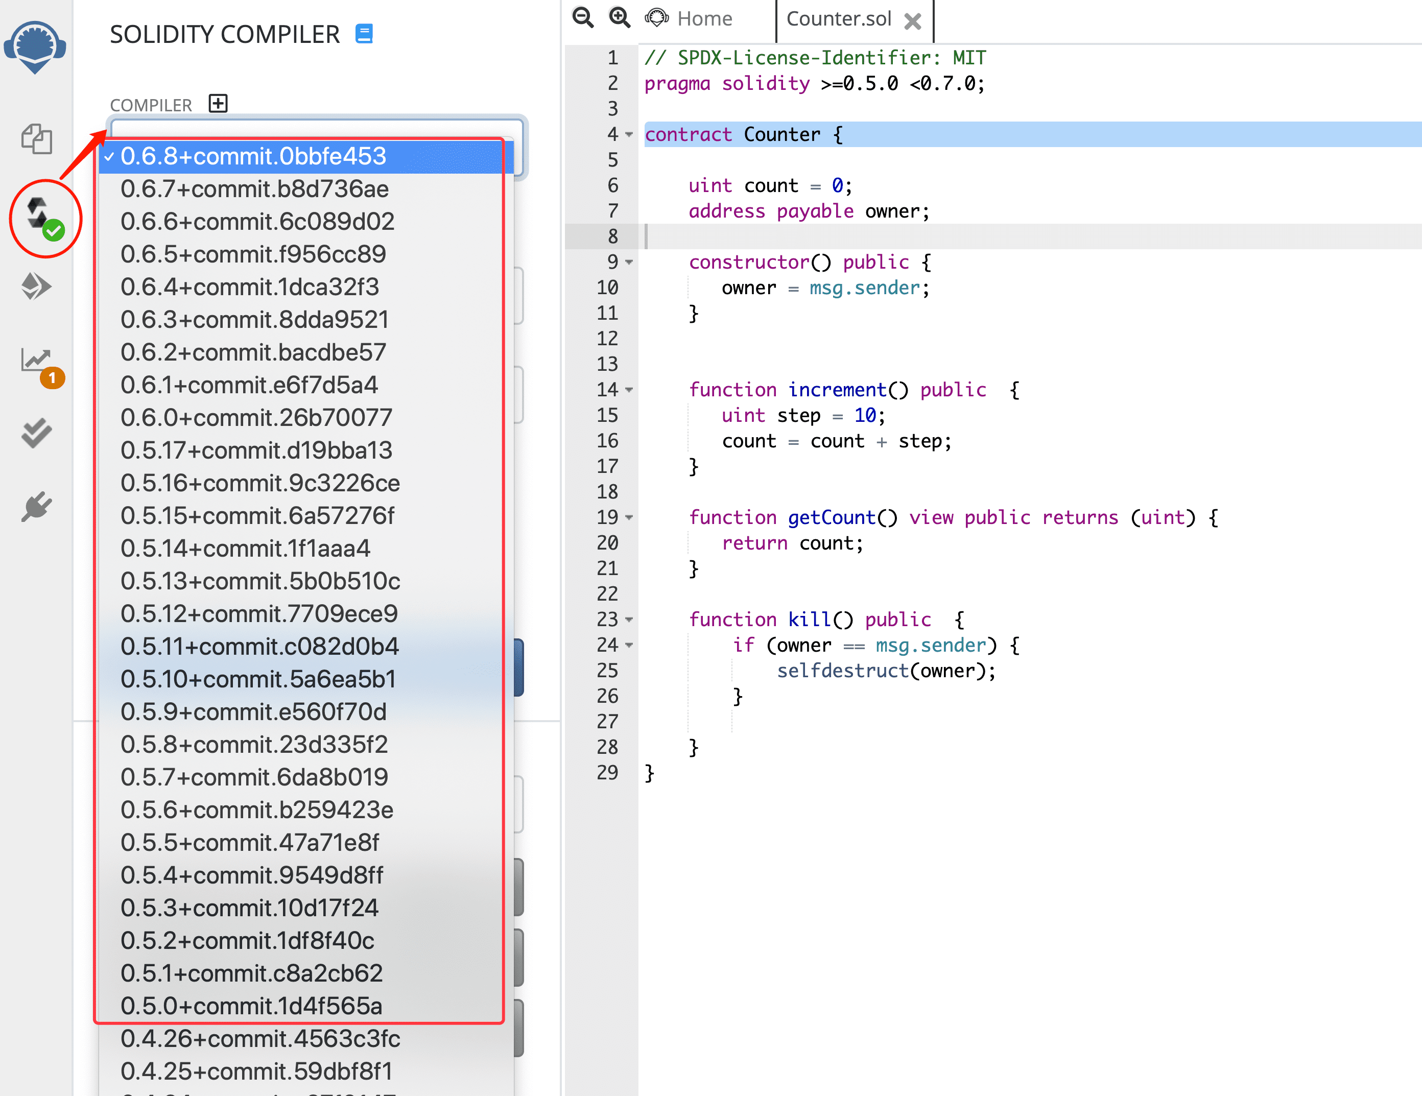Click the SPDX-License-Identifier comment line
Image resolution: width=1422 pixels, height=1096 pixels.
coord(815,58)
